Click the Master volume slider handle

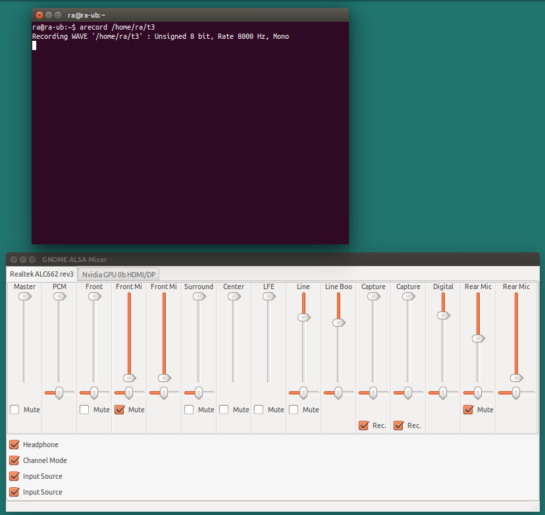24,296
